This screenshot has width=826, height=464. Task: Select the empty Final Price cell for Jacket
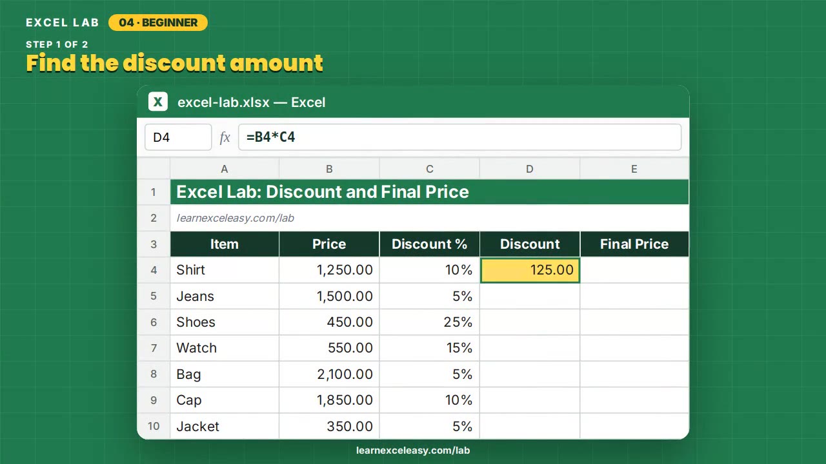(x=634, y=426)
